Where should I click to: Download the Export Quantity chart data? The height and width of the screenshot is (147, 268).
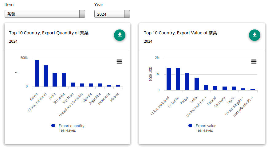point(120,35)
